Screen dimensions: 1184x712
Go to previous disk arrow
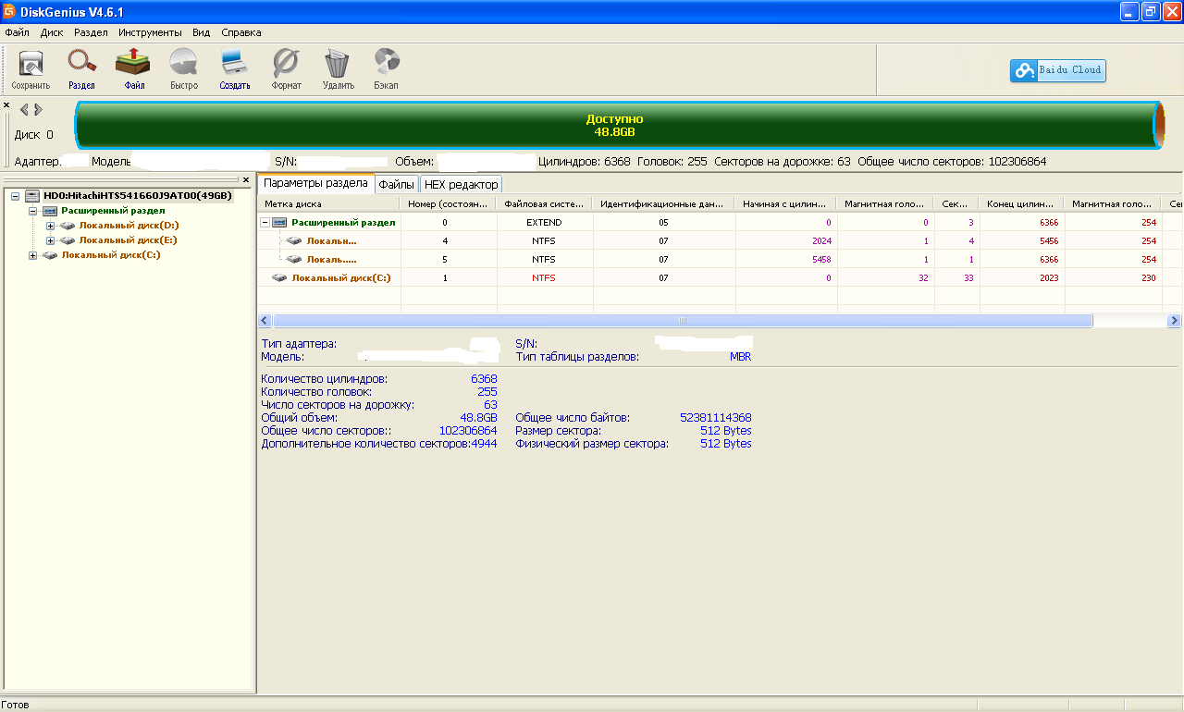(25, 109)
